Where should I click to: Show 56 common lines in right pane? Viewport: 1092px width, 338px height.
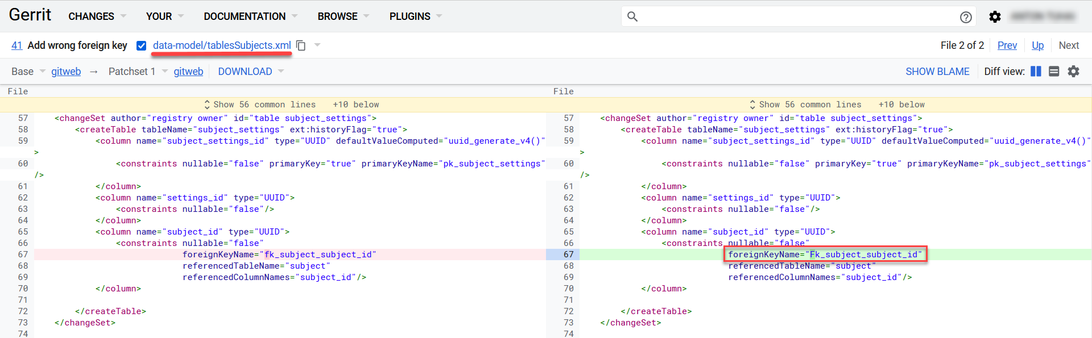pyautogui.click(x=810, y=105)
